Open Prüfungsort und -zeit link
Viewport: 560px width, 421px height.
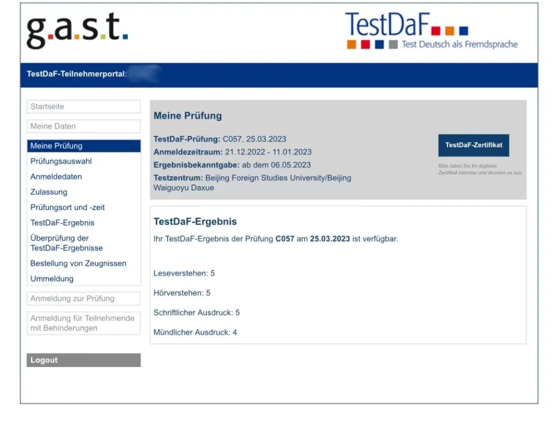pyautogui.click(x=67, y=207)
